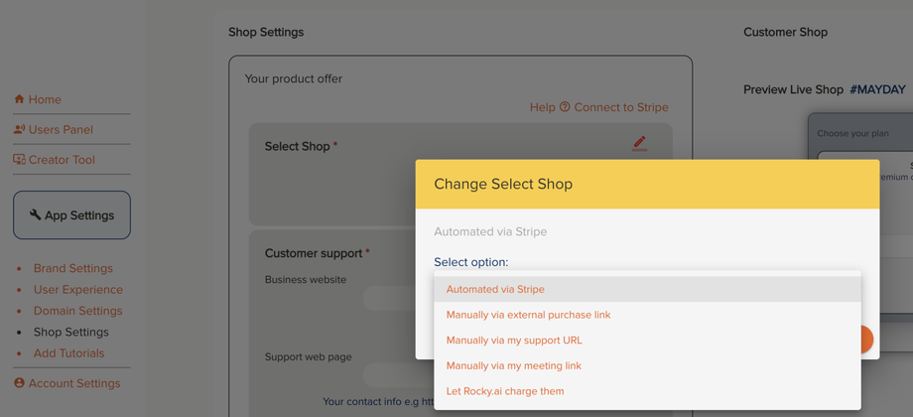
Task: Click the App Settings button
Action: click(x=71, y=215)
